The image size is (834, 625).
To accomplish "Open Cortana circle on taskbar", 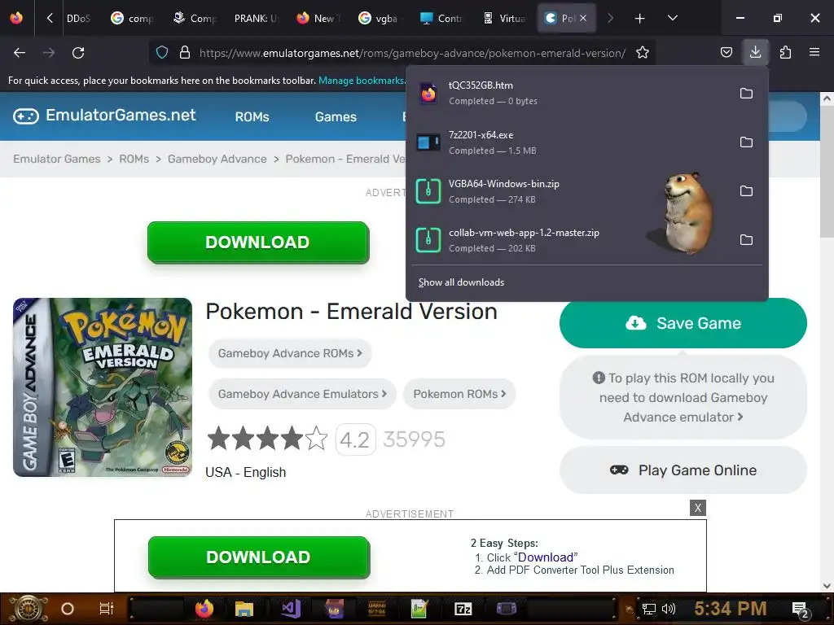I will (x=68, y=609).
